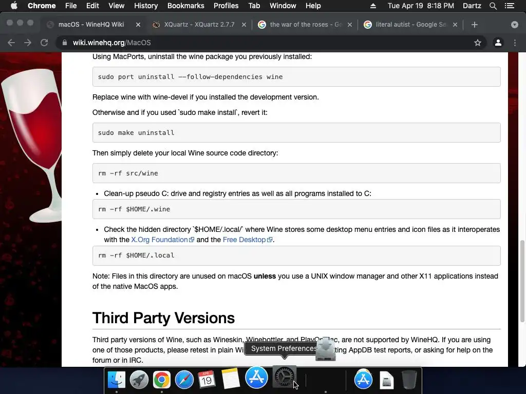This screenshot has height=394, width=526.
Task: Click the installer disk icon above the Dock
Action: coord(325,349)
